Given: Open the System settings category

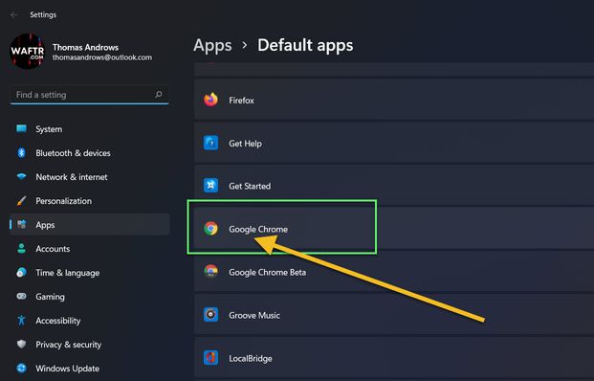Looking at the screenshot, I should click(x=89, y=129).
